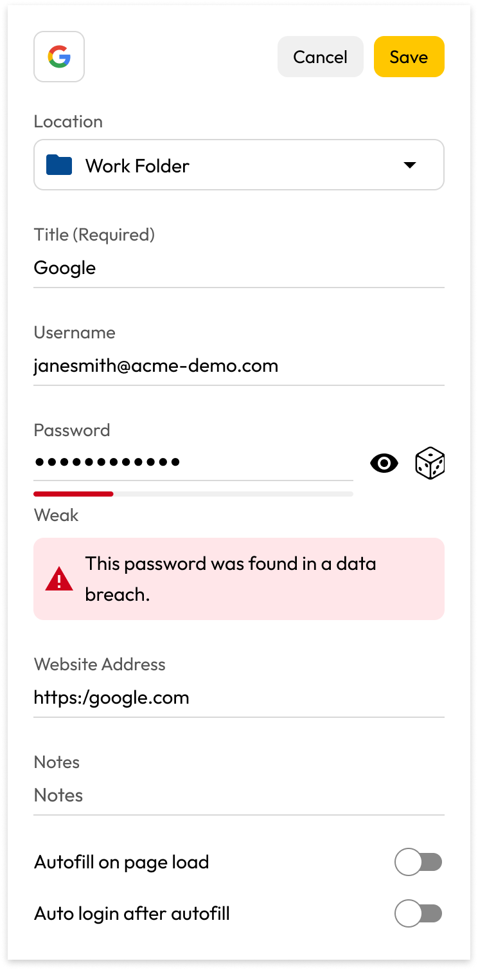
Task: Click the blue Work Folder folder icon
Action: coord(59,165)
